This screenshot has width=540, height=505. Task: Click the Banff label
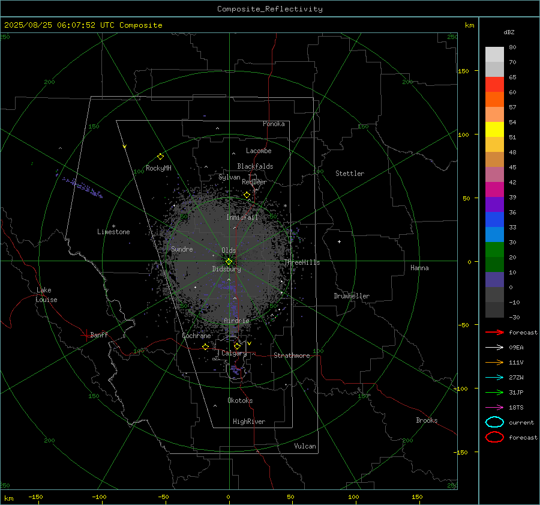(x=99, y=335)
